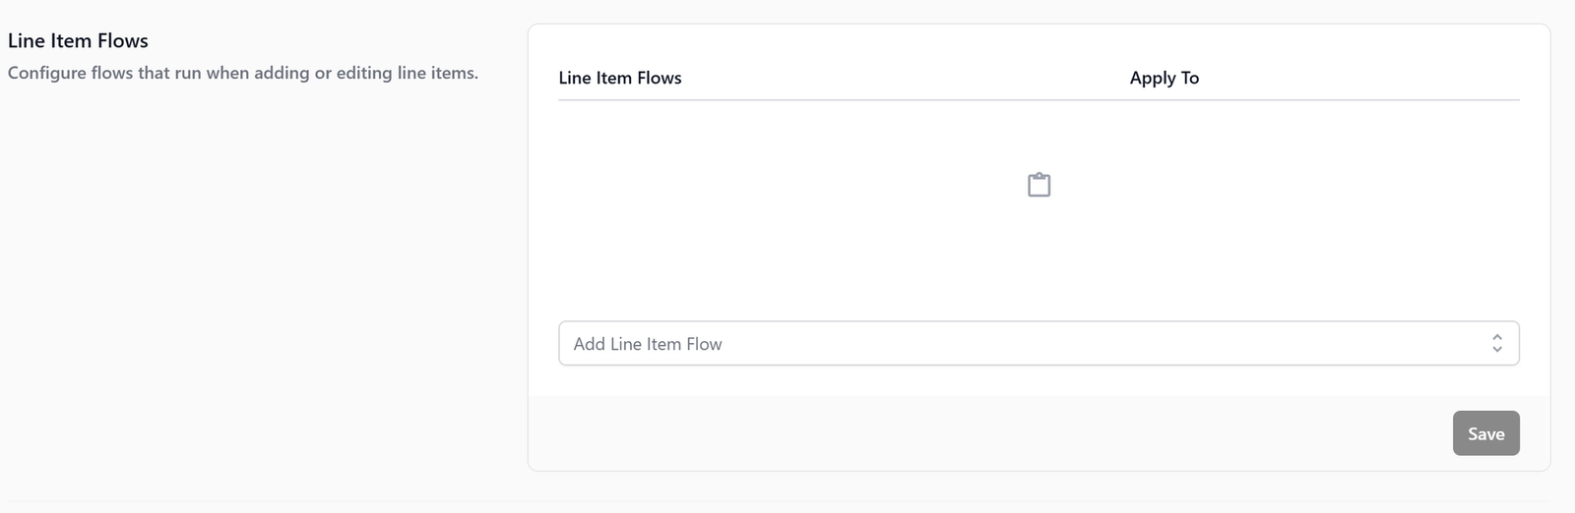1575x513 pixels.
Task: Click the empty-state clipboard icon
Action: click(x=1039, y=185)
